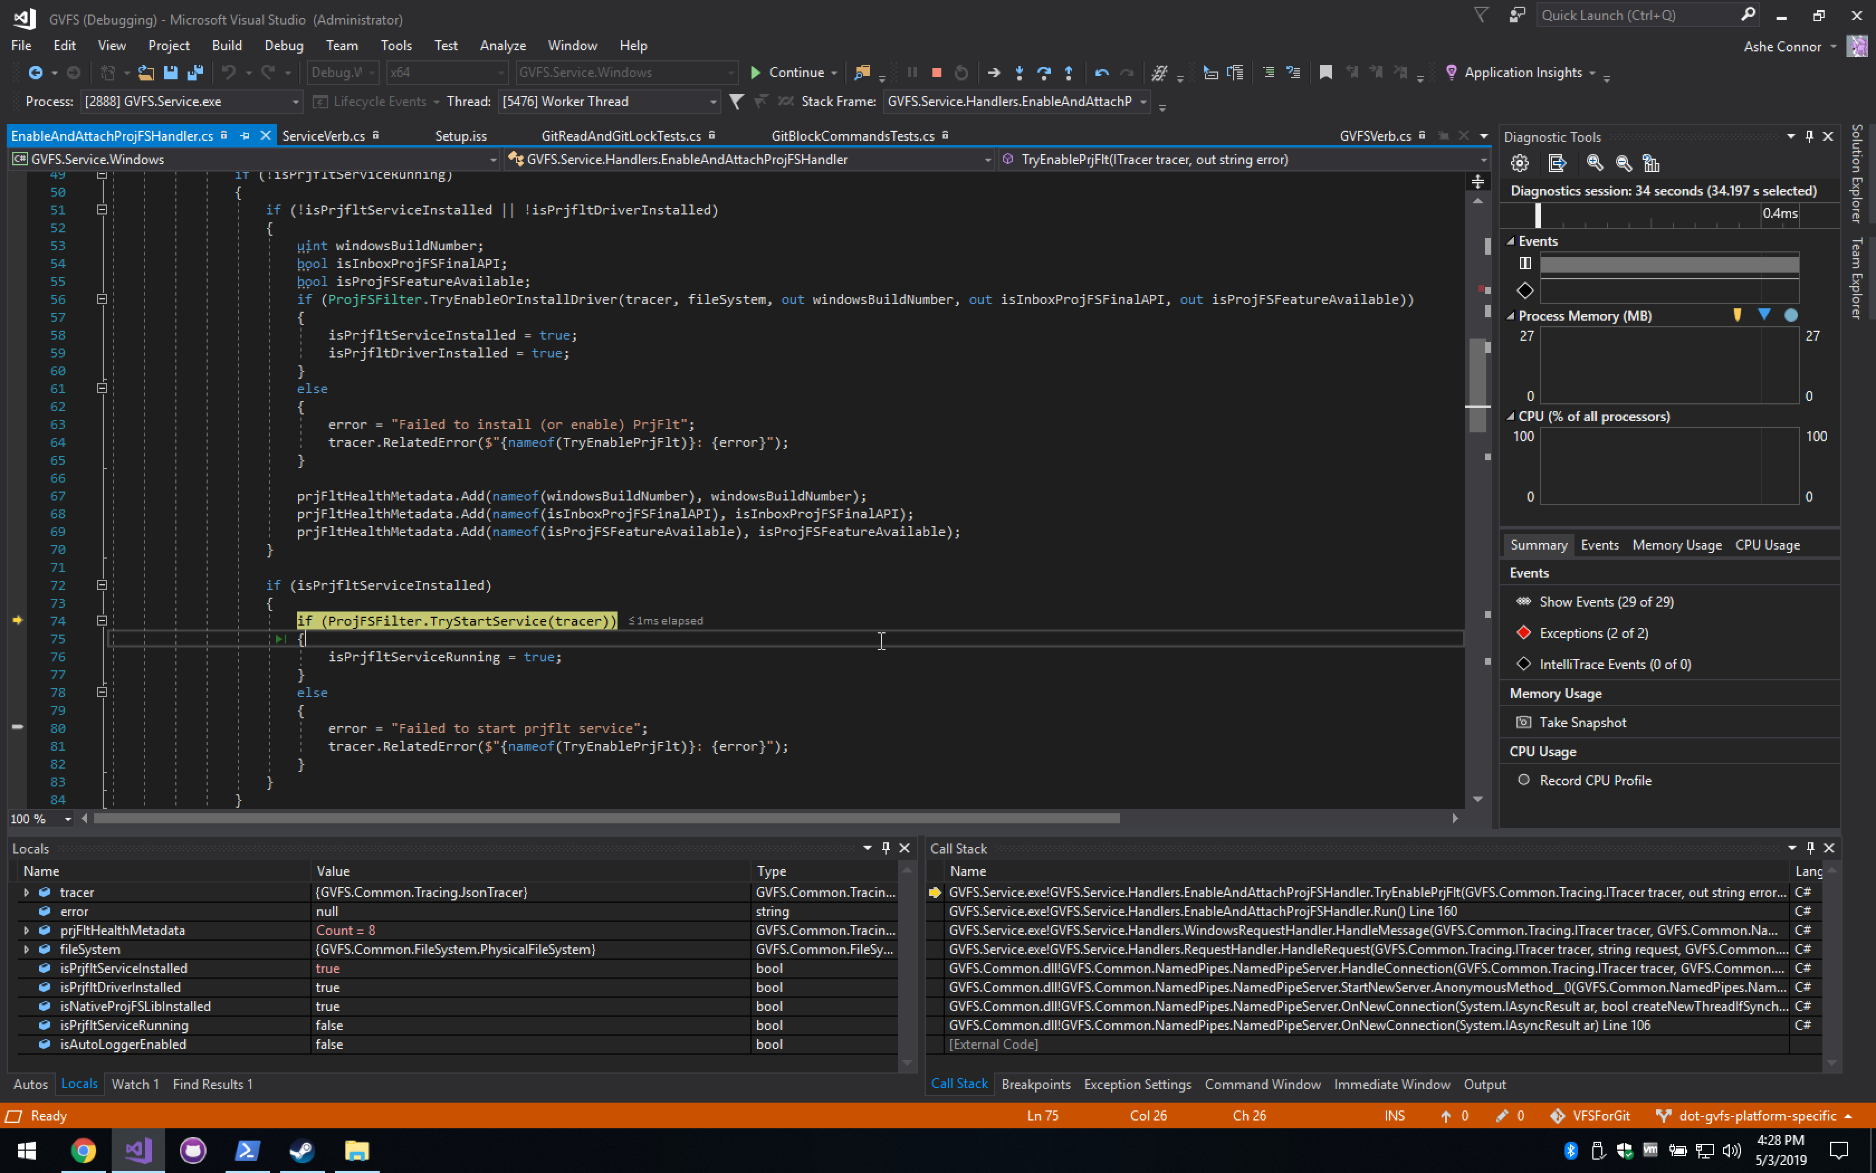
Task: Toggle pin on EnableAndAttachProjFSHandler.cs tab
Action: click(245, 136)
